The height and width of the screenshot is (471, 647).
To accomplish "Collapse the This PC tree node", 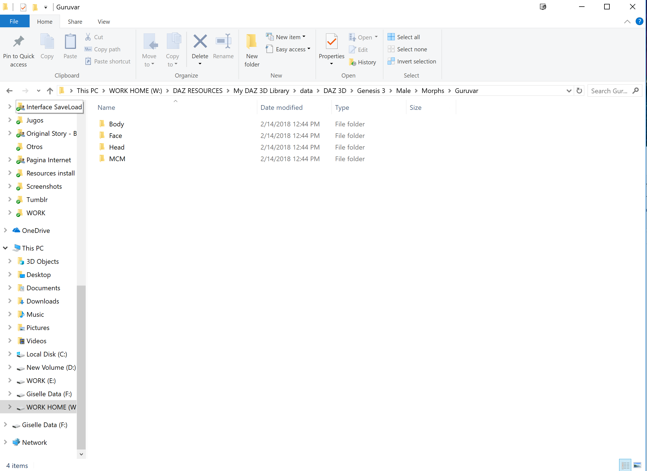I will coord(5,248).
